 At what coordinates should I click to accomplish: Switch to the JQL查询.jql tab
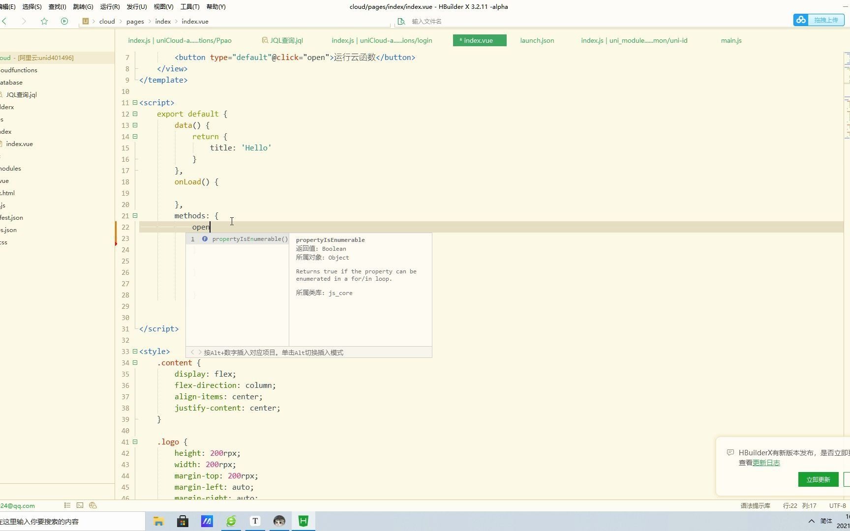282,40
